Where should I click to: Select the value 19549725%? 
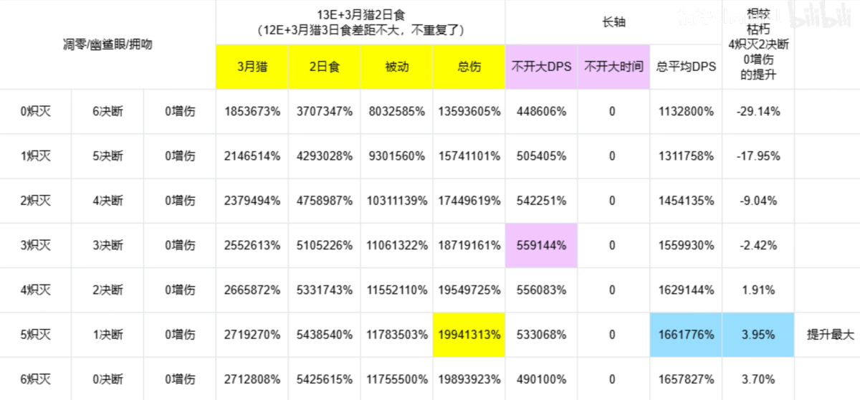tap(469, 290)
